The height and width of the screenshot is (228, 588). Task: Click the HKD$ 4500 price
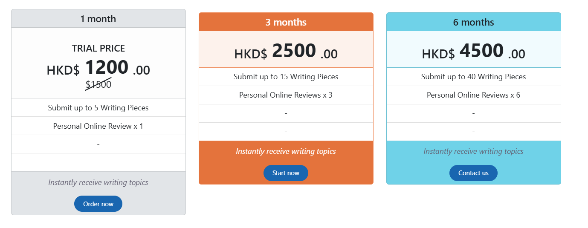pyautogui.click(x=474, y=52)
